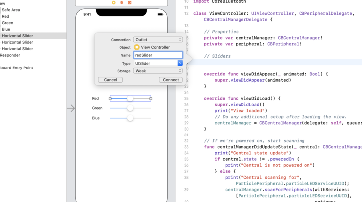The width and height of the screenshot is (362, 202).
Task: Click the 'class ViewController' declaration line
Action: point(274,13)
